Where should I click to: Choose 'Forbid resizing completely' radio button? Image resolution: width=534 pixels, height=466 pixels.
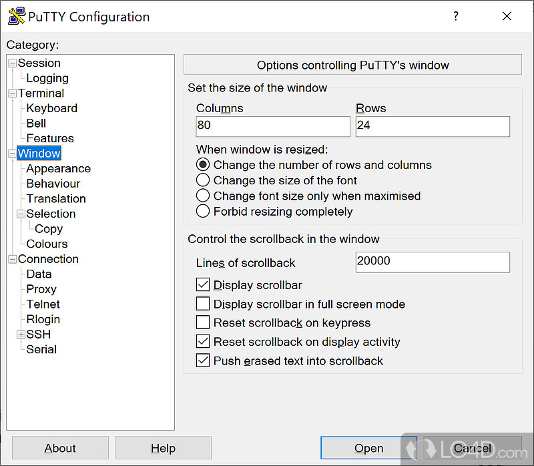click(x=203, y=212)
